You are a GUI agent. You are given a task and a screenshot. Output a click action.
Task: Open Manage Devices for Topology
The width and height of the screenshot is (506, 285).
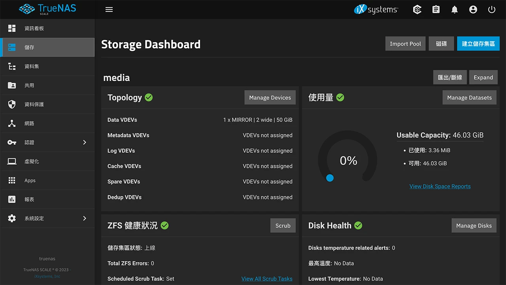270,98
